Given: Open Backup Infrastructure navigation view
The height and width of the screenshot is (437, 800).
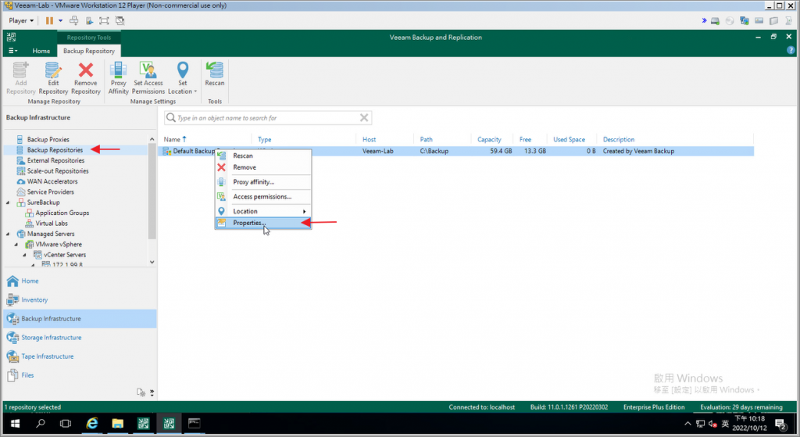Looking at the screenshot, I should [x=80, y=318].
